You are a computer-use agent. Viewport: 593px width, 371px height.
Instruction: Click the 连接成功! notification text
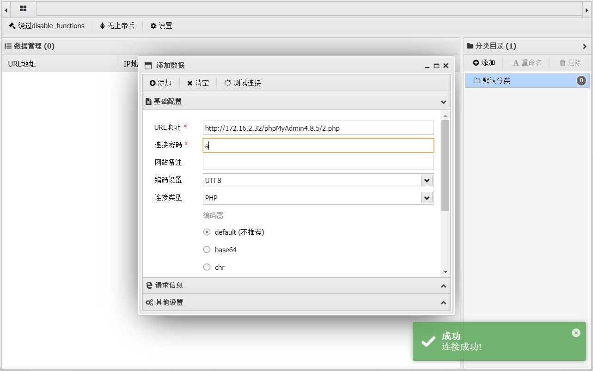pyautogui.click(x=462, y=347)
